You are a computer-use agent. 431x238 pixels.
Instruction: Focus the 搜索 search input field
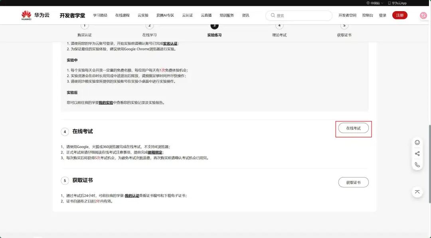(299, 16)
